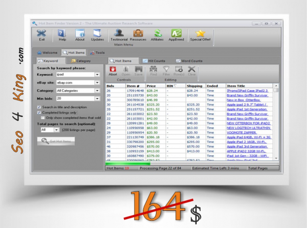Click the results vertical scrollbar thumb
Viewport: 307px width, 228px height.
[276, 90]
